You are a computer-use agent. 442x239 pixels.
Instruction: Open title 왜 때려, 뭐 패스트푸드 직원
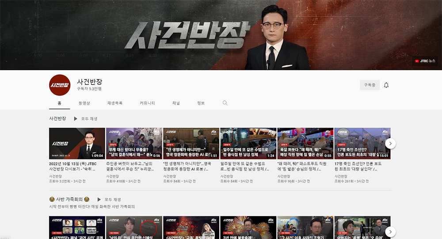coord(302,166)
